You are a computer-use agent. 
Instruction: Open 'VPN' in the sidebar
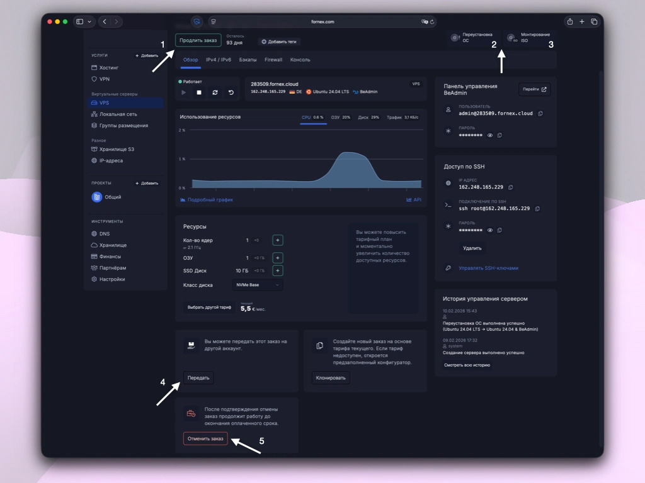pos(105,79)
